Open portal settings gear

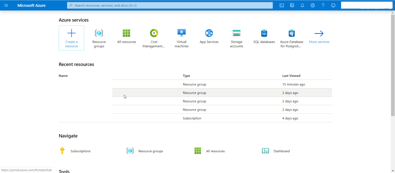coord(313,5)
